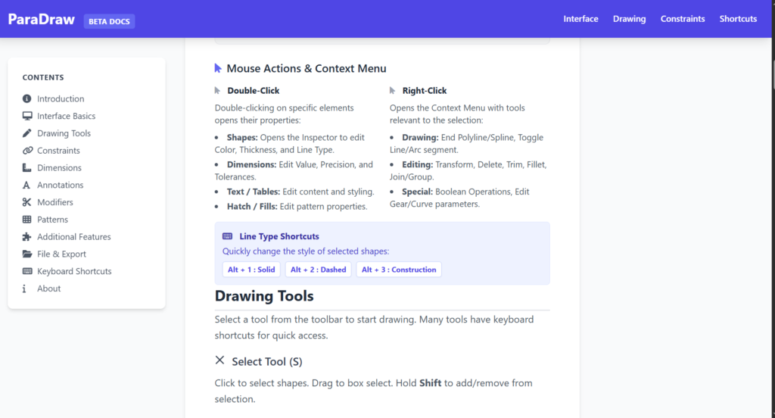Image resolution: width=775 pixels, height=418 pixels.
Task: Click the pencil icon beside Drawing Tools
Action: pos(26,133)
